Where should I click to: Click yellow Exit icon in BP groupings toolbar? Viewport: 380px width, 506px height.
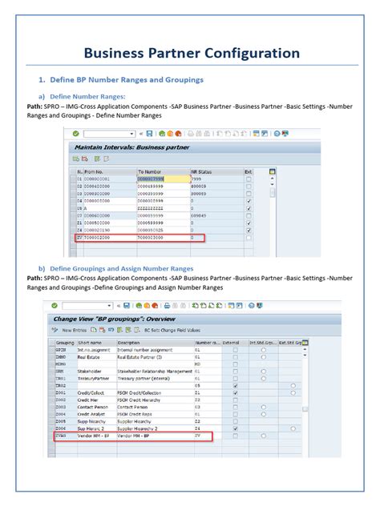(147, 306)
